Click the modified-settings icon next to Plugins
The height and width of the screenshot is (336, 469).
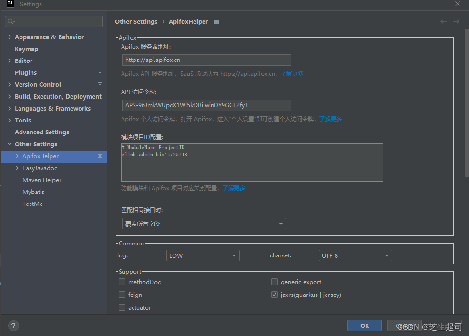point(100,72)
